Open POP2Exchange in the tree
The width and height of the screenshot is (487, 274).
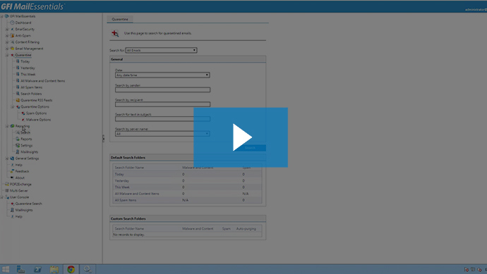click(20, 185)
